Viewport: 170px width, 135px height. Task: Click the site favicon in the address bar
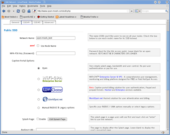click(x=35, y=11)
